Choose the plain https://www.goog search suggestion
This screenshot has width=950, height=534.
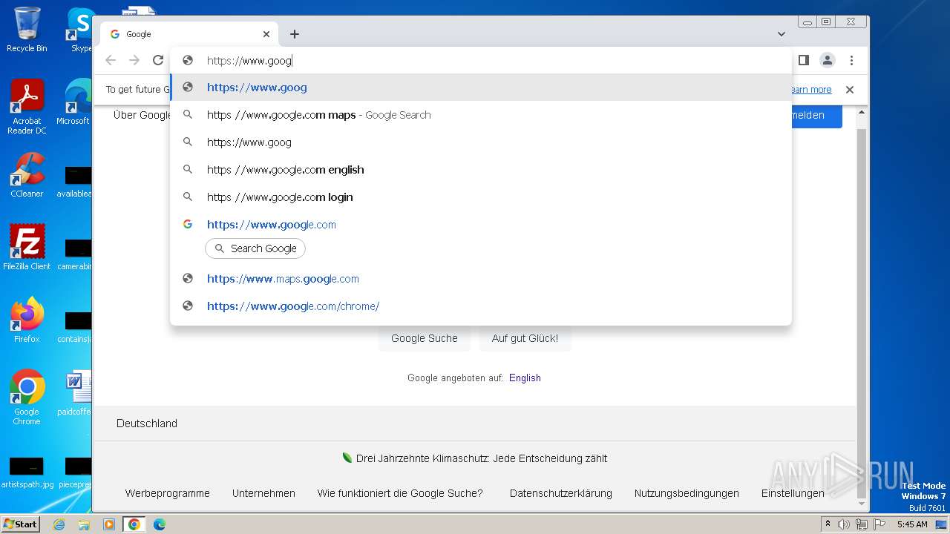481,142
